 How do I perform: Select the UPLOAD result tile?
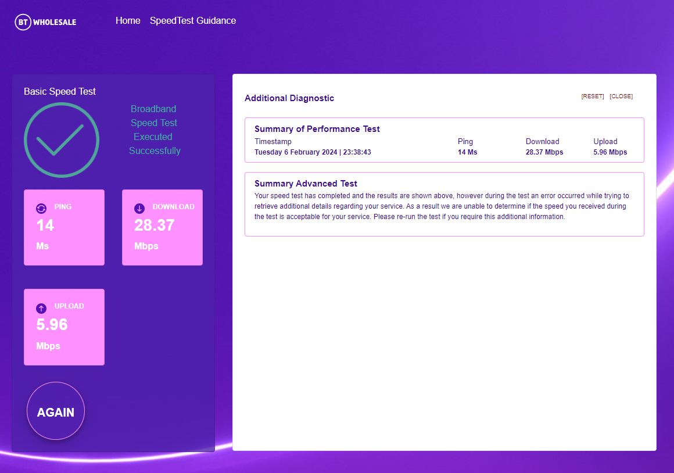64,327
